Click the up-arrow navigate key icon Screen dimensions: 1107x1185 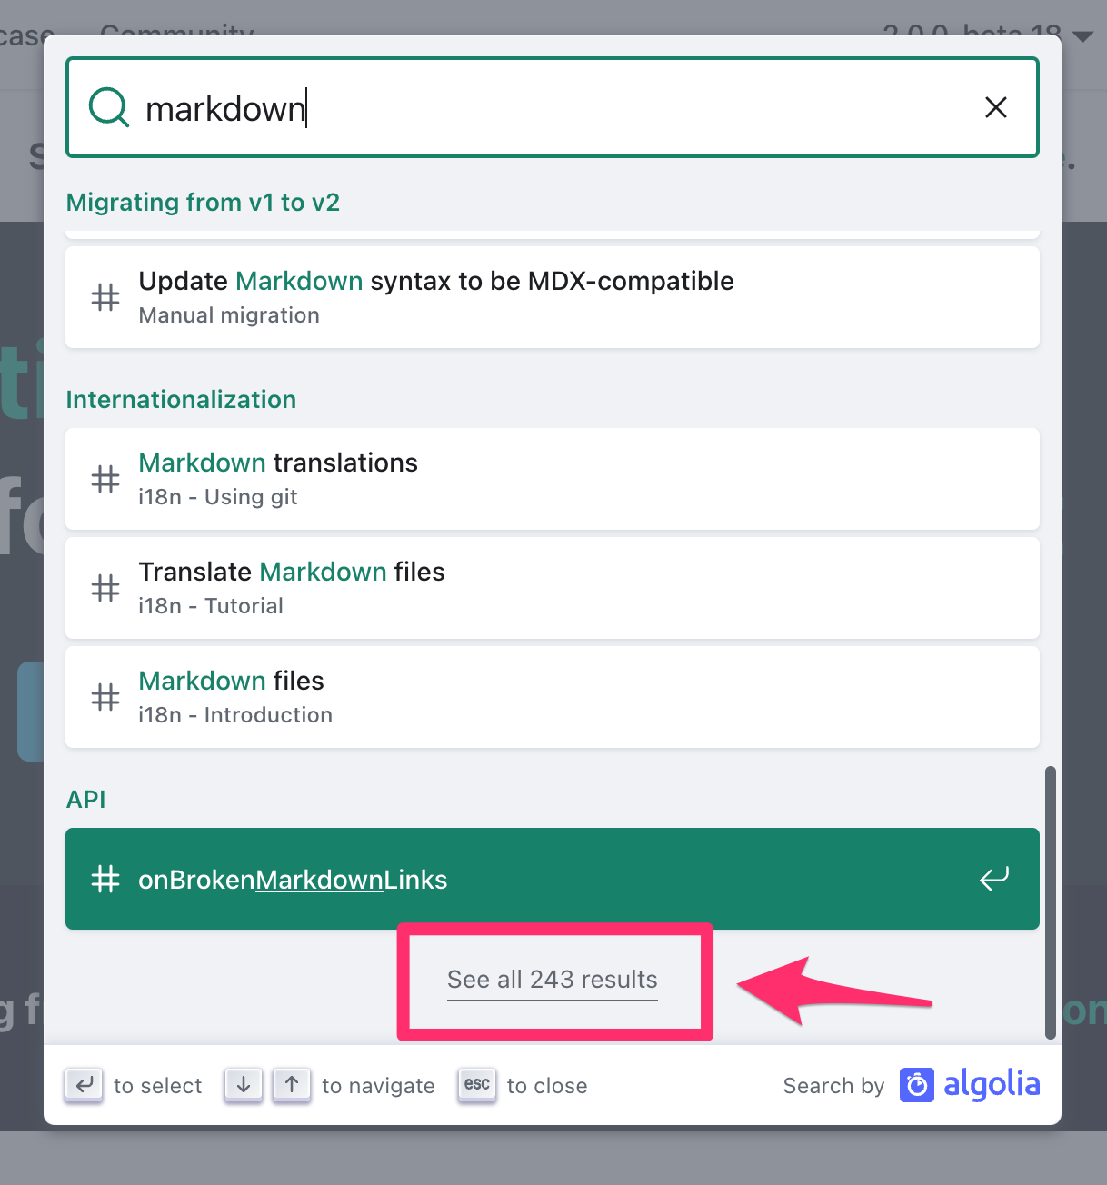(x=292, y=1084)
